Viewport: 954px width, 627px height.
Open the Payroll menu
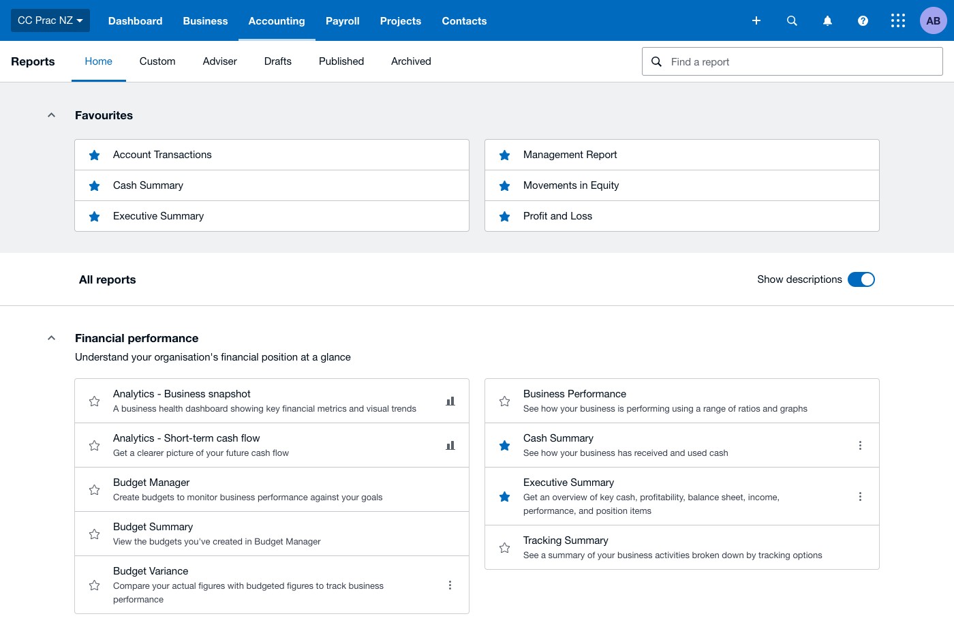[343, 21]
